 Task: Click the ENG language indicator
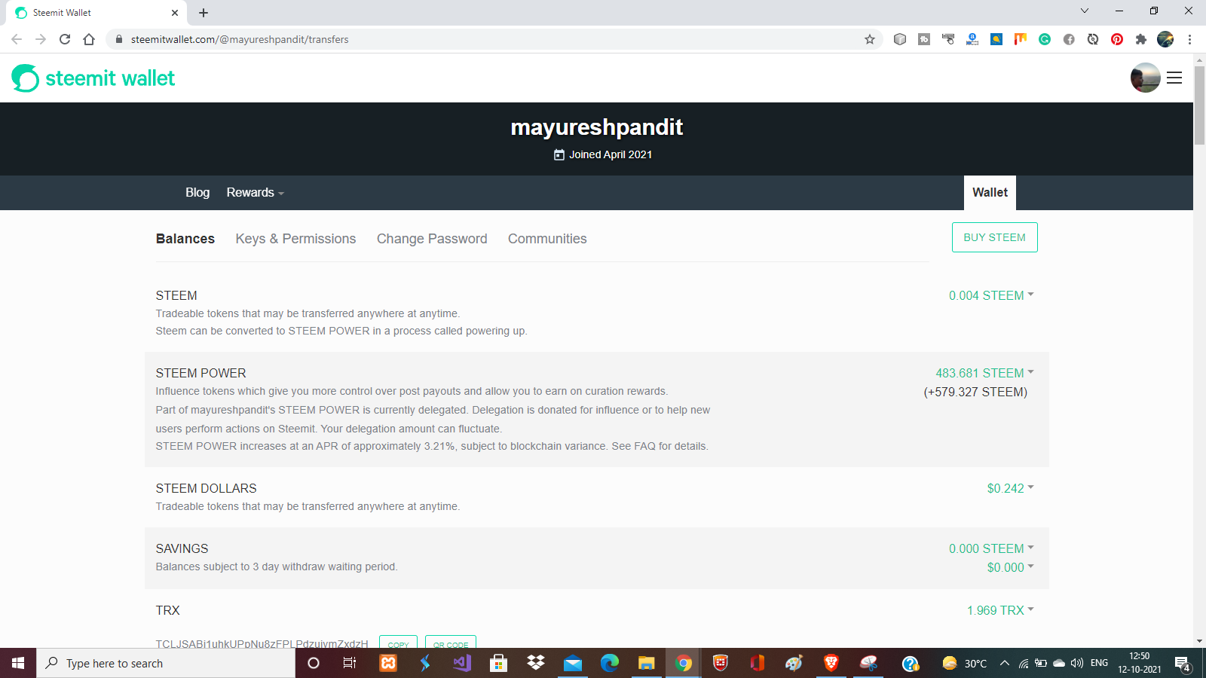[x=1099, y=663]
